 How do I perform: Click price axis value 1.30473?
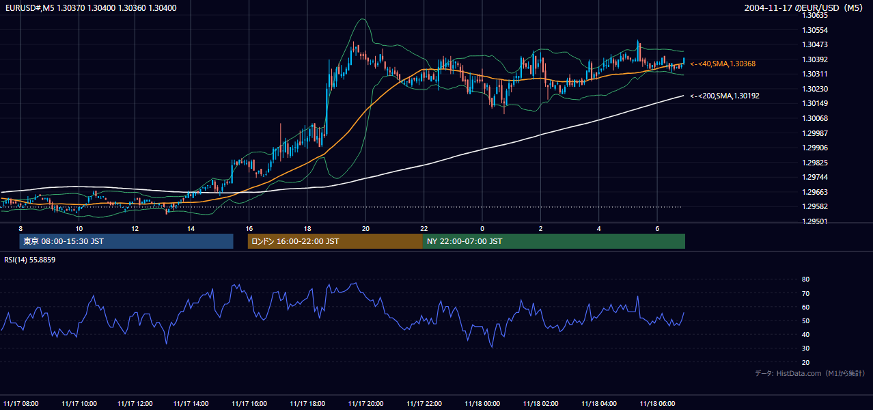coord(815,44)
